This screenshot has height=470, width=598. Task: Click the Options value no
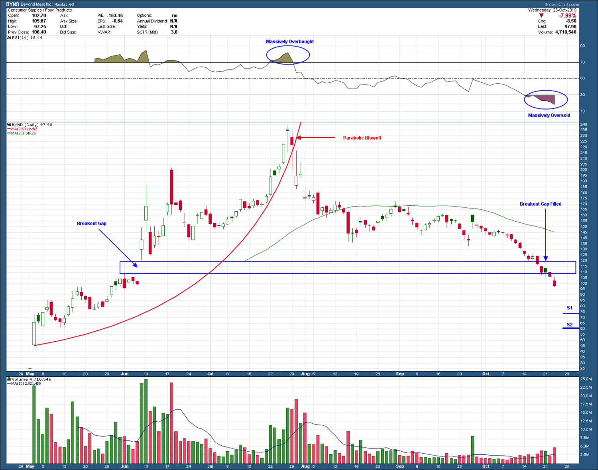click(x=175, y=16)
